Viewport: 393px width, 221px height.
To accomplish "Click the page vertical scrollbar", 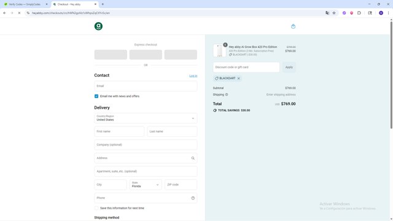I will point(391,75).
